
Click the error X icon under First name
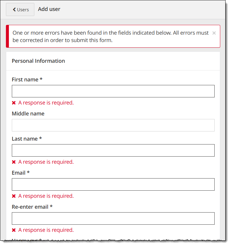pyautogui.click(x=14, y=103)
